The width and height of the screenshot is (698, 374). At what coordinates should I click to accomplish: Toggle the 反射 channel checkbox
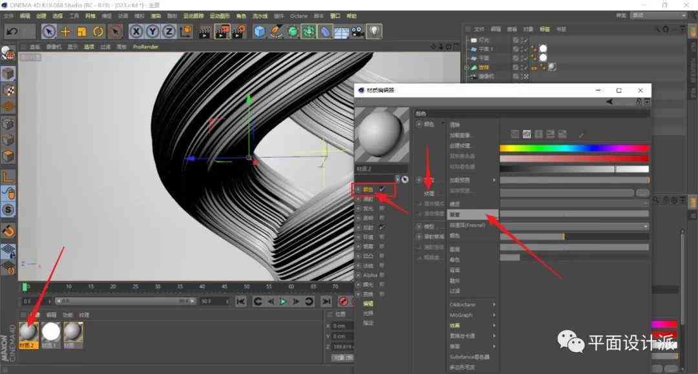(382, 227)
